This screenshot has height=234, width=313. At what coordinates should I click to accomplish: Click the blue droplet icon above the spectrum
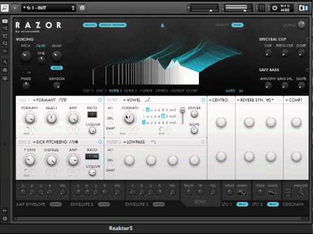(162, 26)
